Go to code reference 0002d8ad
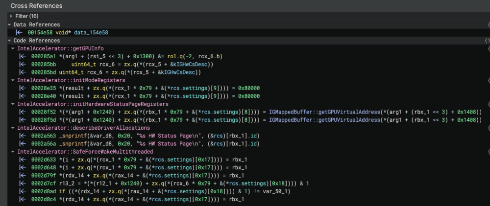 [161, 191]
